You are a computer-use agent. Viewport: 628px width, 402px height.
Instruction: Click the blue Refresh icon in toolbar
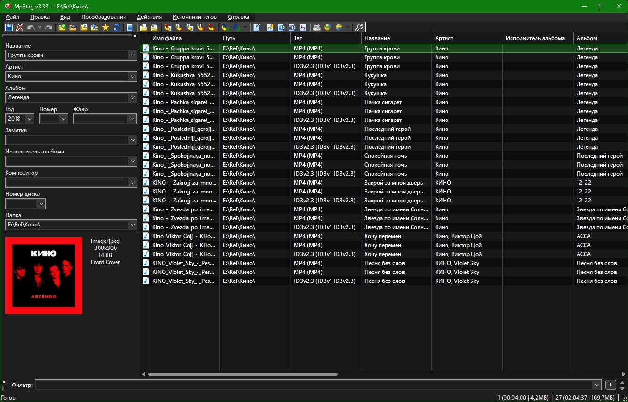pos(116,27)
